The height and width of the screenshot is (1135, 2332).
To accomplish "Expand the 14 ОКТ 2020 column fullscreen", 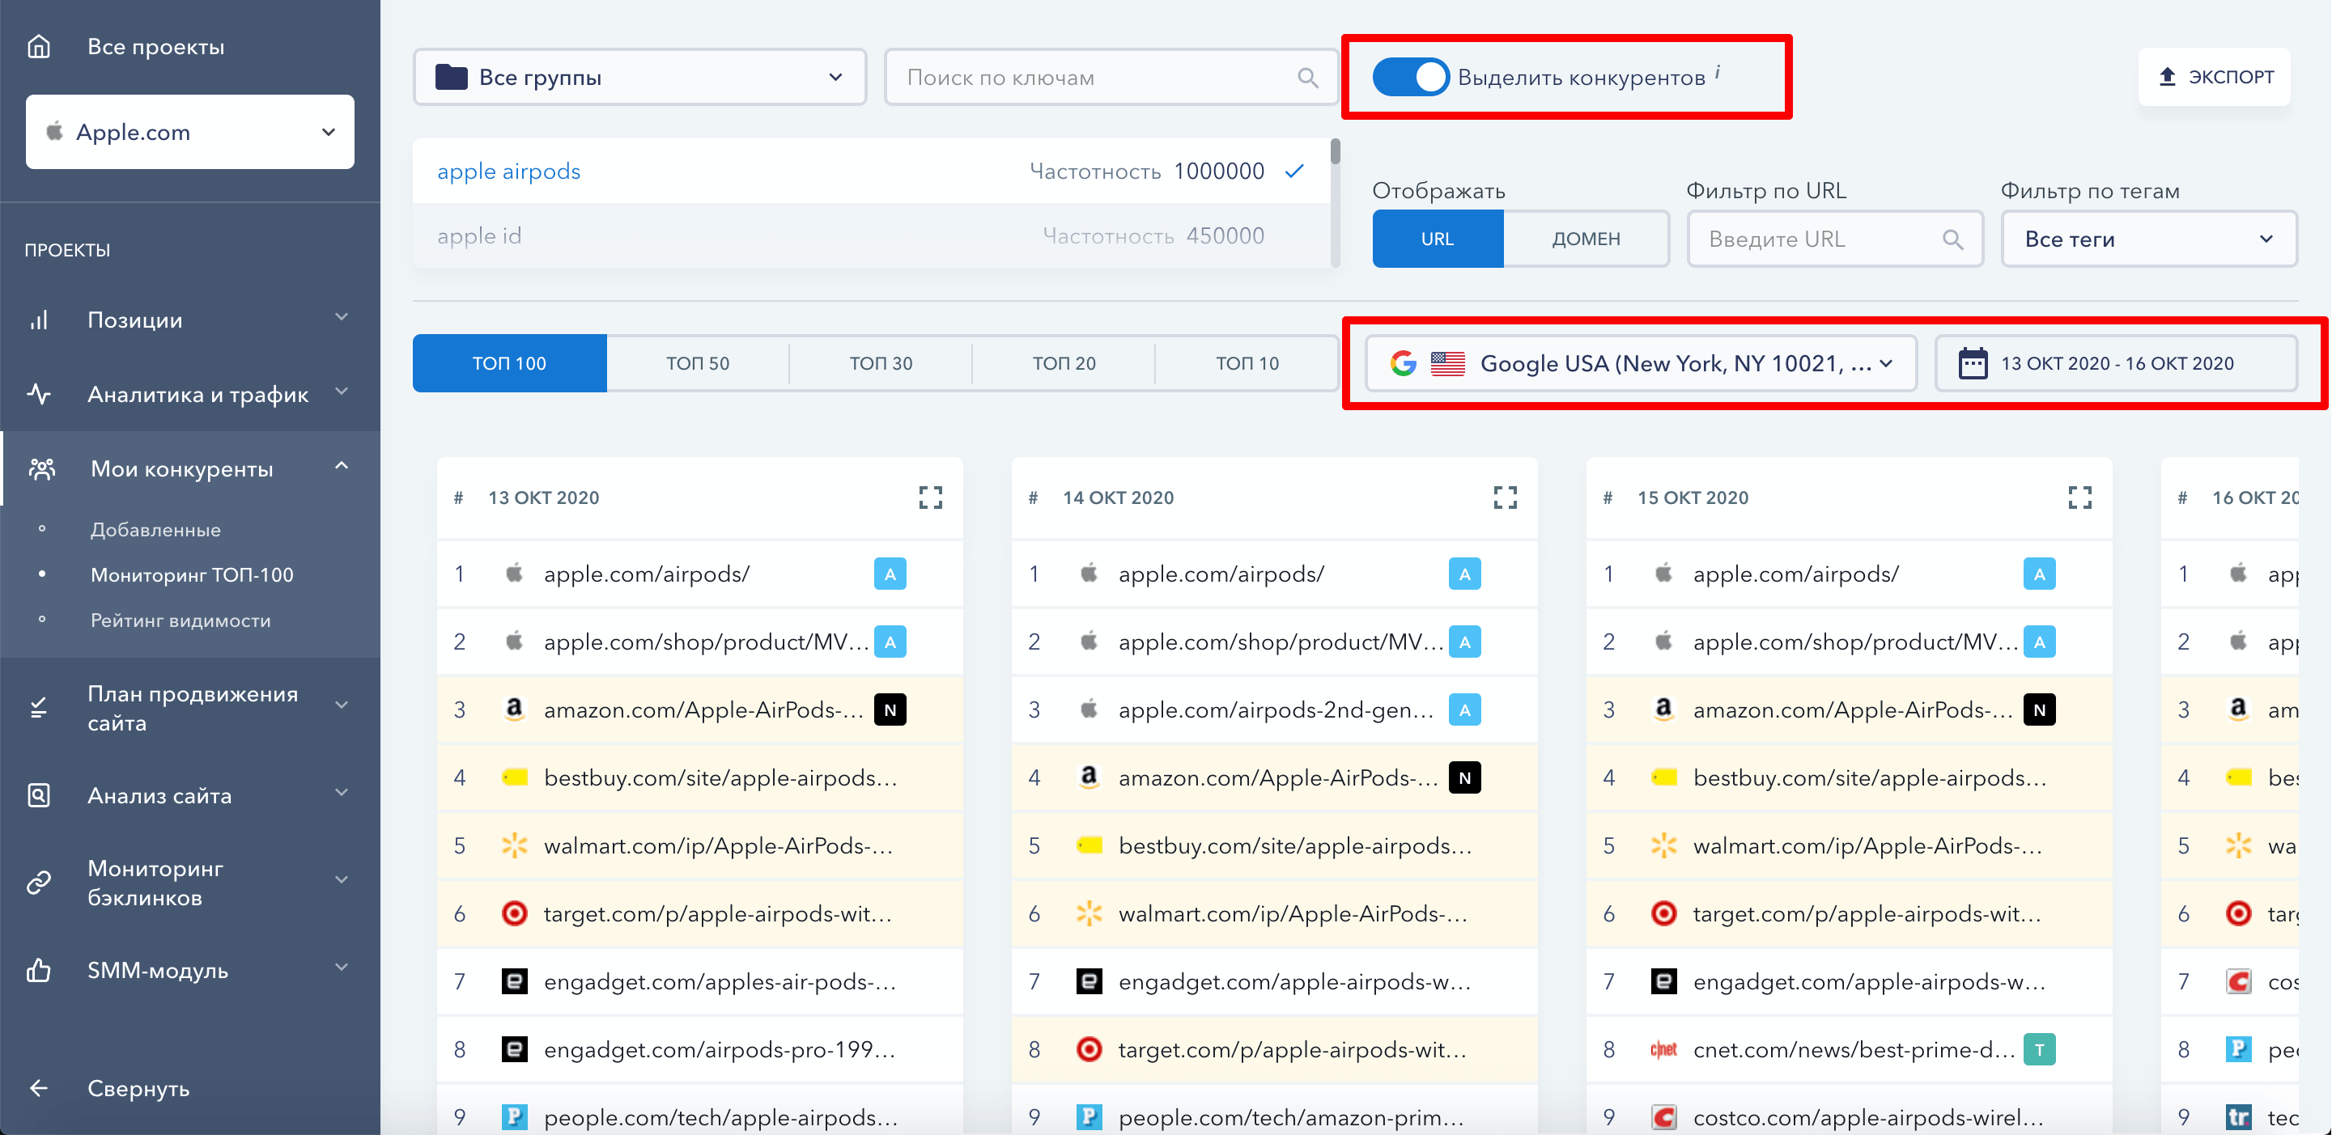I will (1506, 498).
